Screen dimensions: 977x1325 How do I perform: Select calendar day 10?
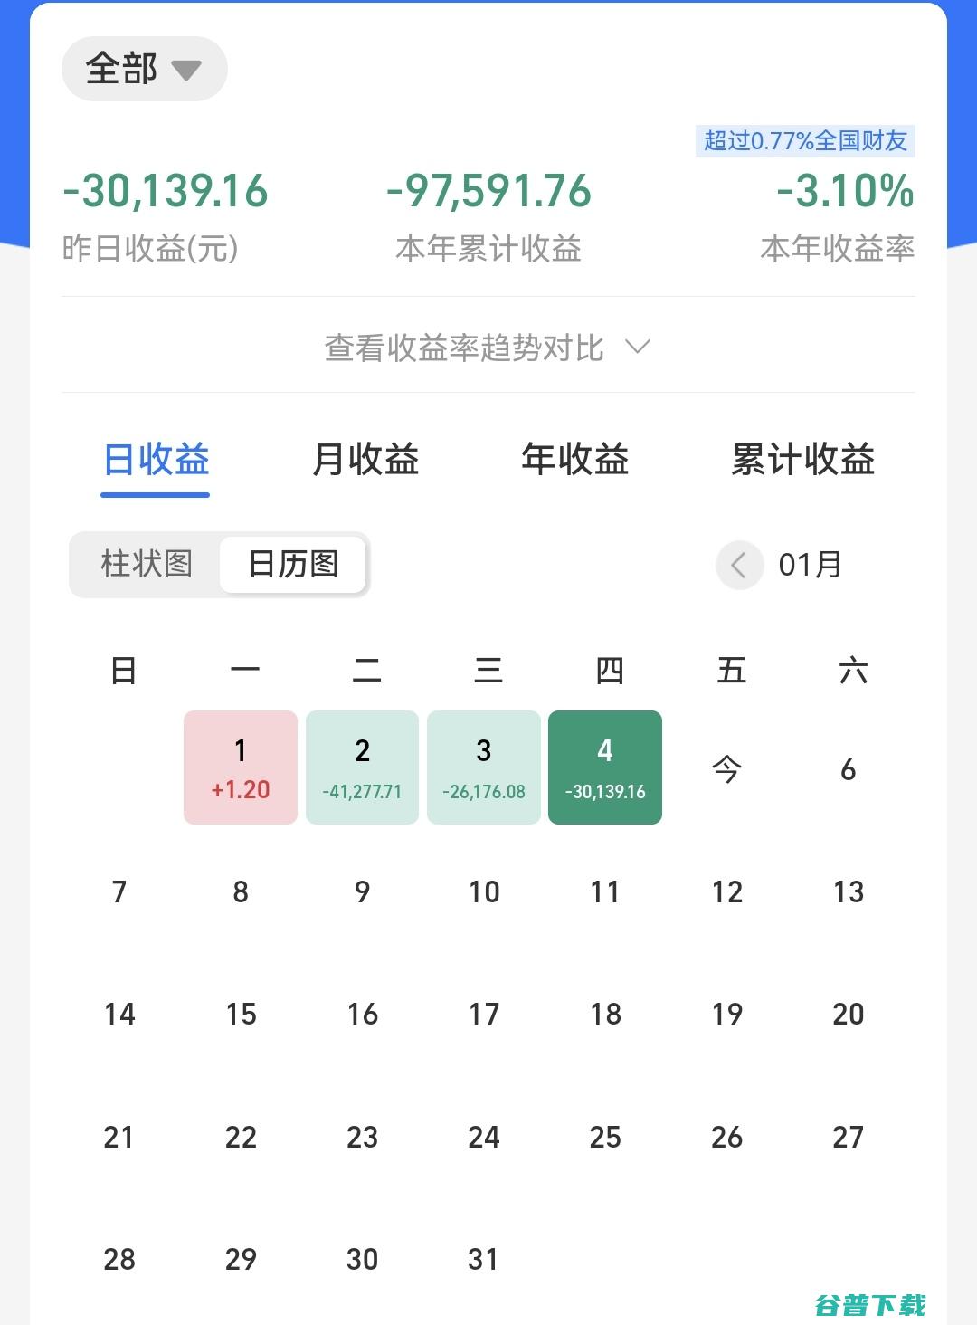click(484, 891)
